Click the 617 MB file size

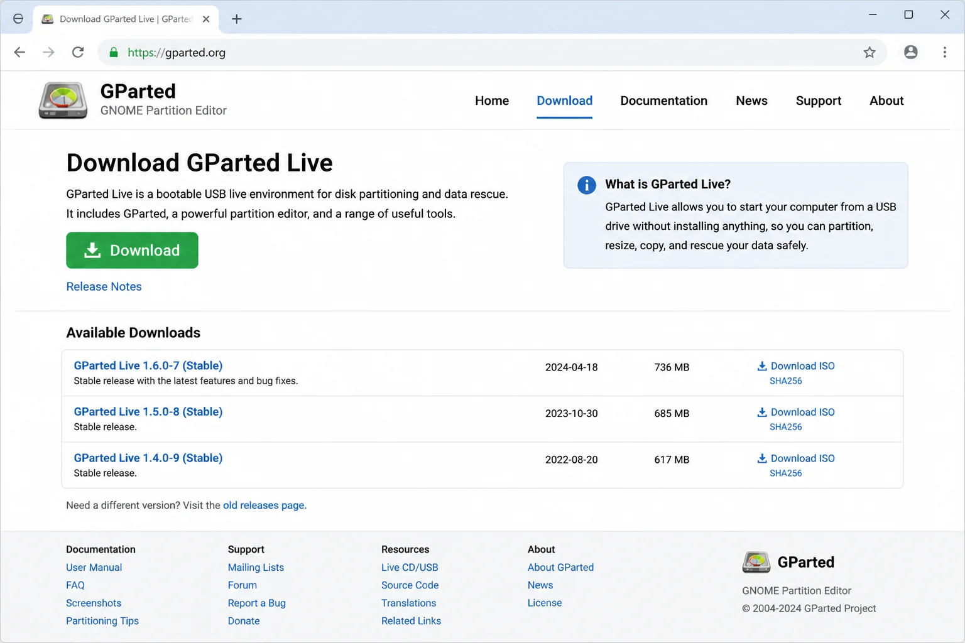(672, 460)
